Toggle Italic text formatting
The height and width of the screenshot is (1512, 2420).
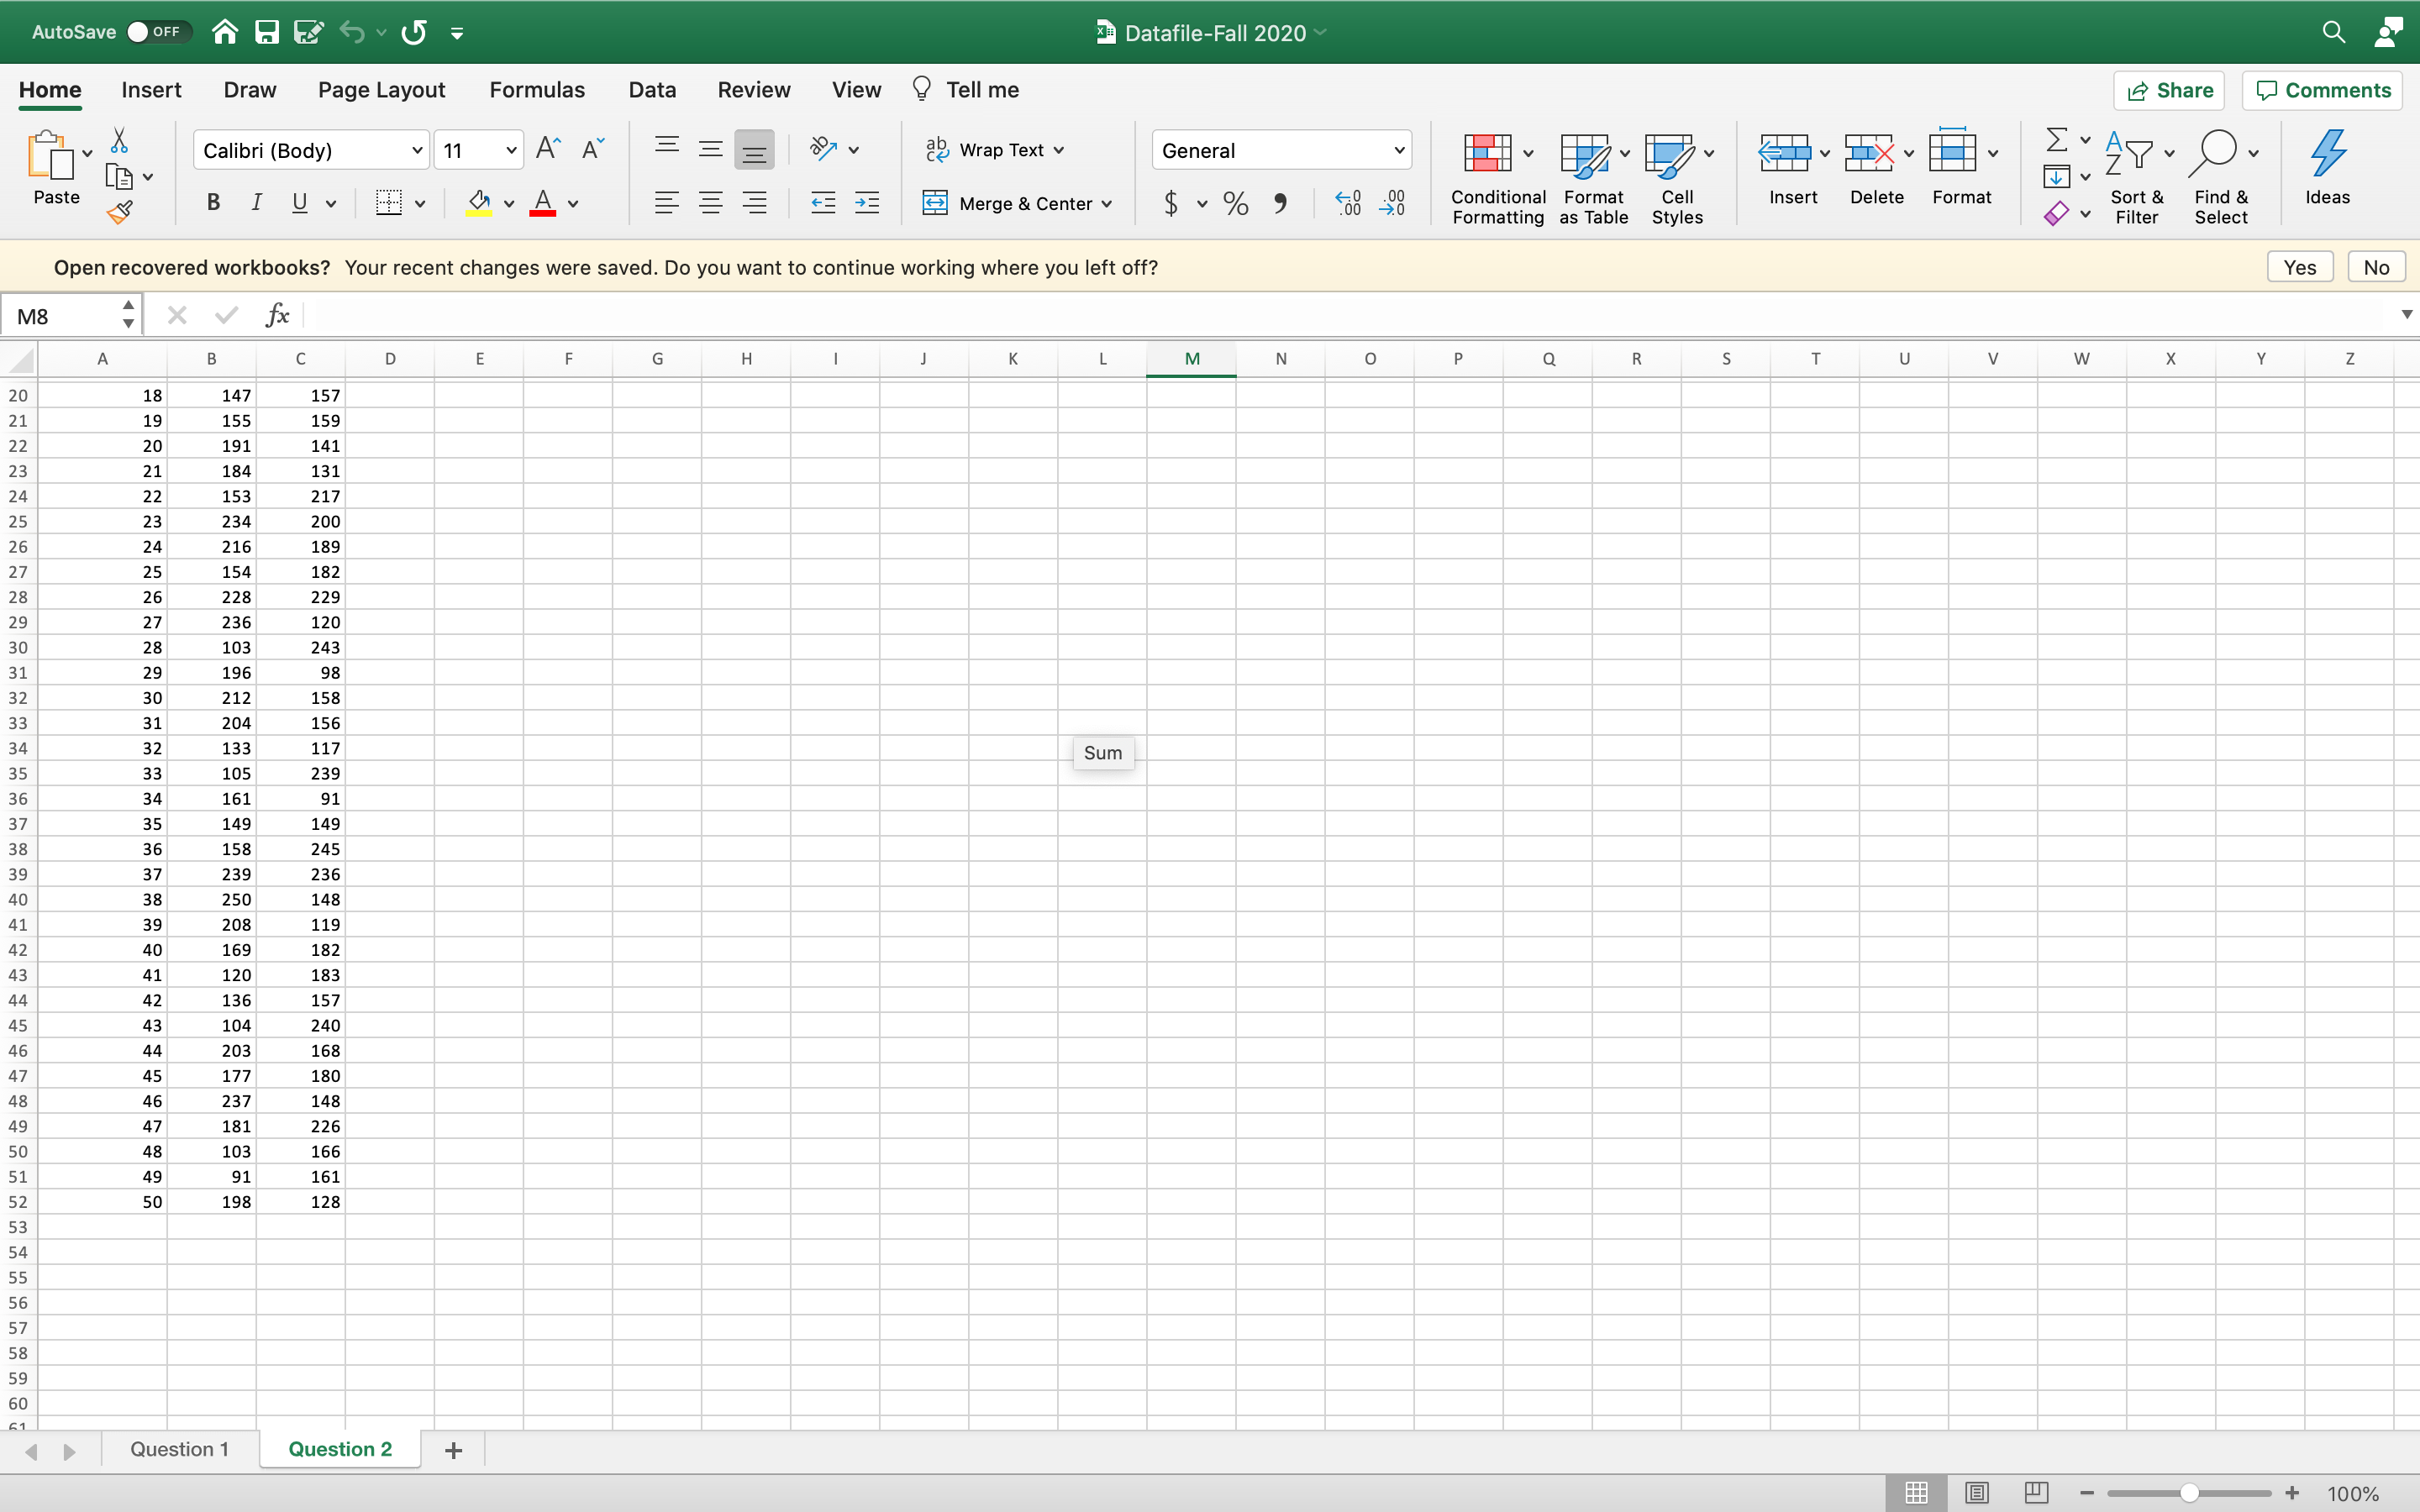point(258,202)
